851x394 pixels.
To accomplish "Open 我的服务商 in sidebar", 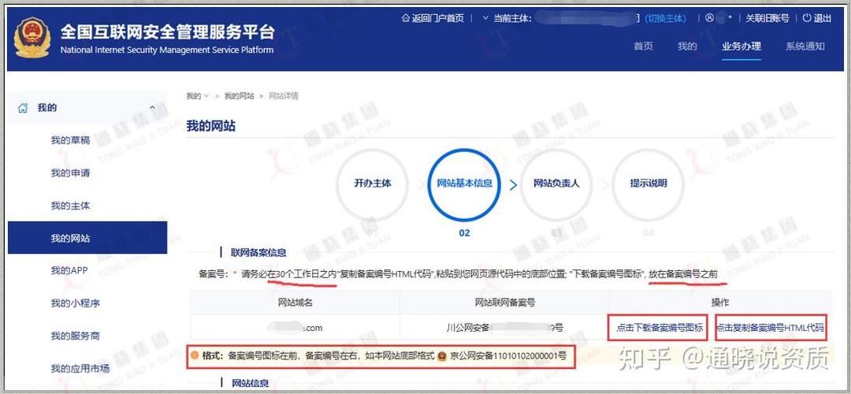I will (76, 336).
